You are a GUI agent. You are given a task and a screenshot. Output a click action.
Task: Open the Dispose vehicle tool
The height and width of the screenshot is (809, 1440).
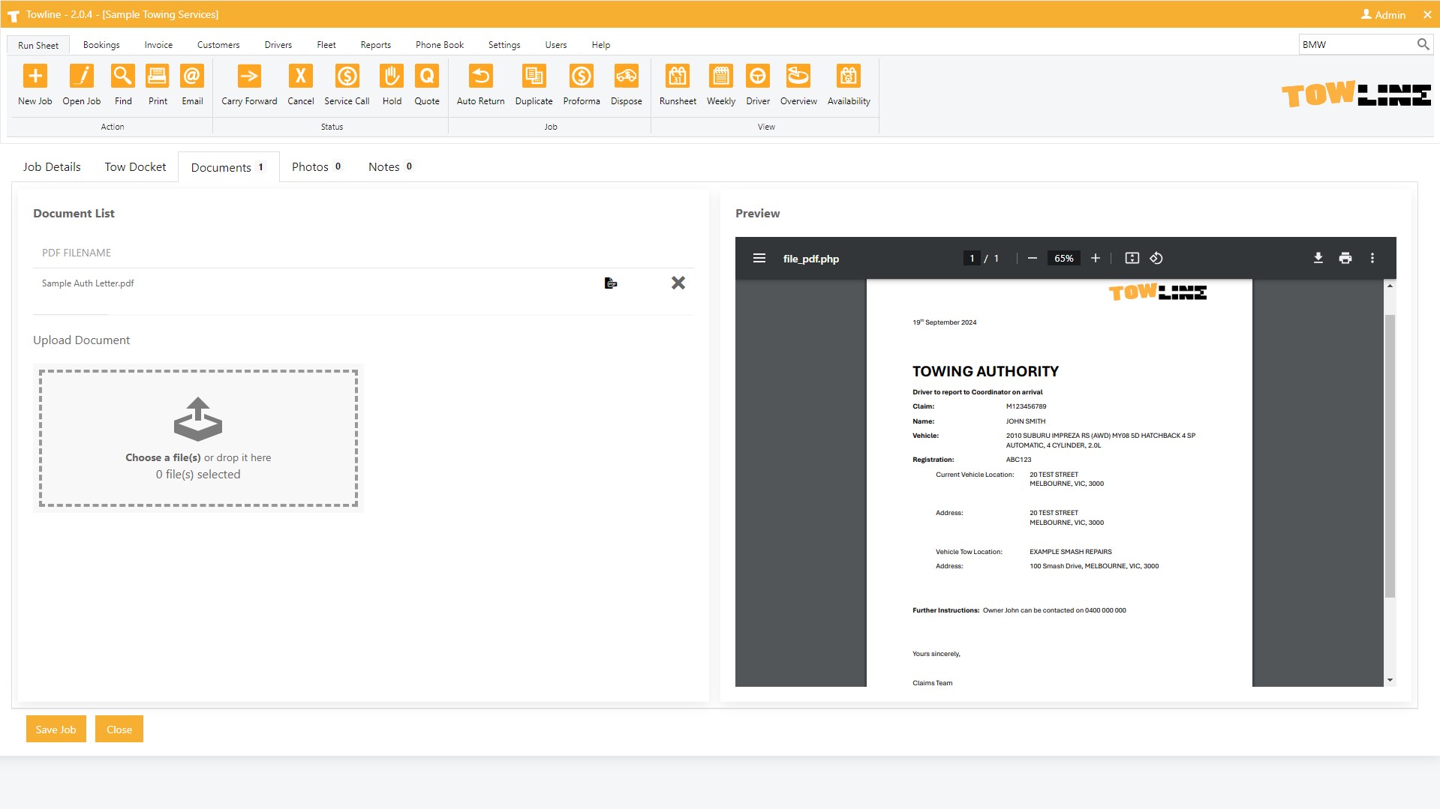(x=626, y=76)
